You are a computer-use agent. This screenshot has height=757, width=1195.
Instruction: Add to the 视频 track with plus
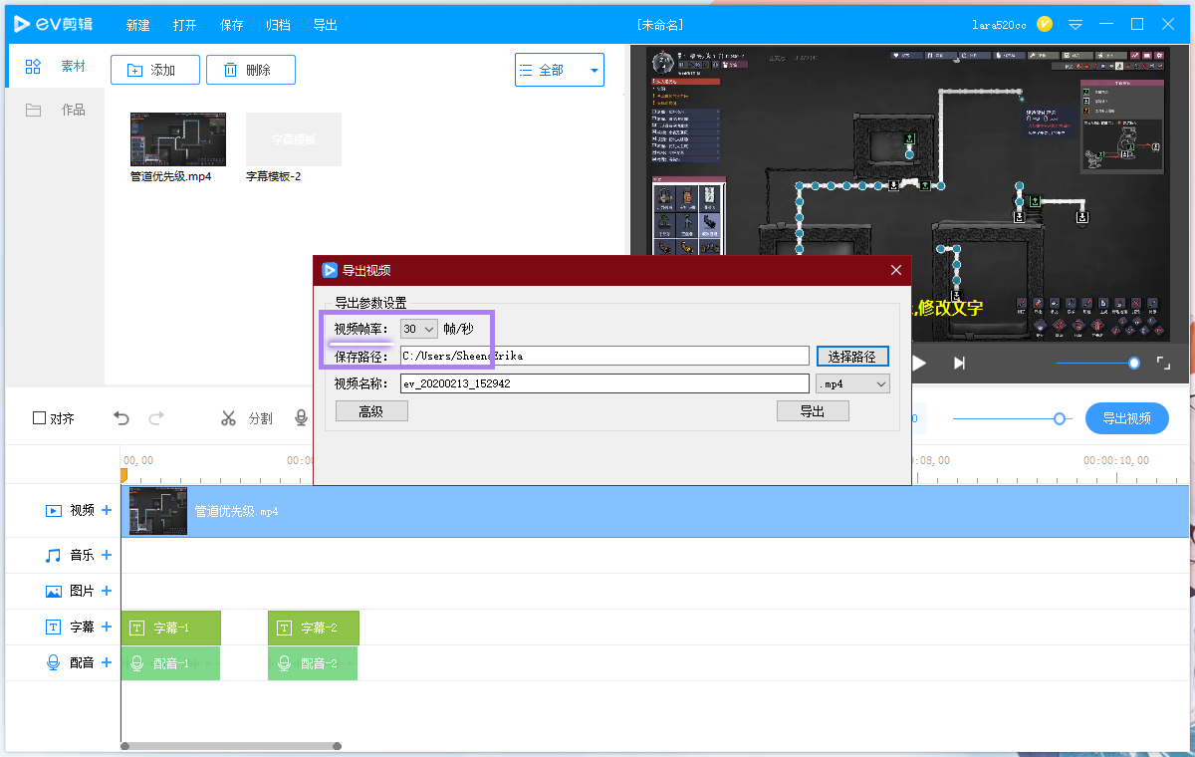point(107,510)
